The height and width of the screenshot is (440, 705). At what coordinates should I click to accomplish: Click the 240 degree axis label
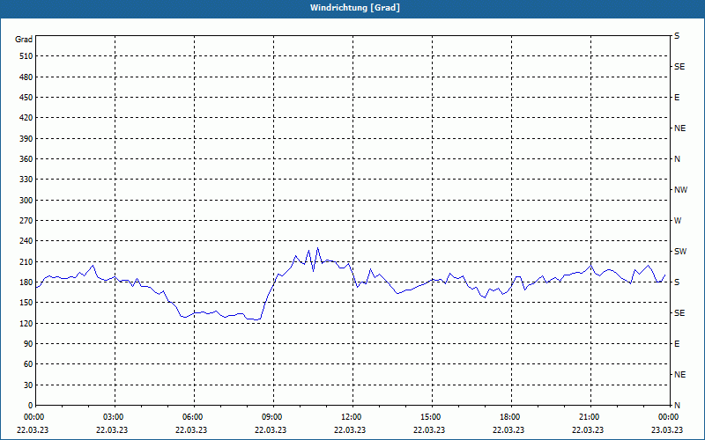(x=26, y=241)
